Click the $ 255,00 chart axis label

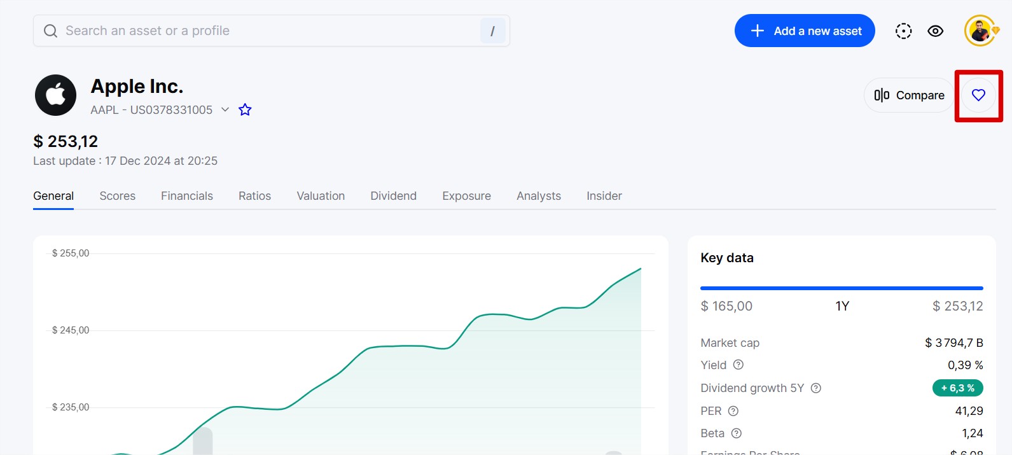pyautogui.click(x=71, y=253)
